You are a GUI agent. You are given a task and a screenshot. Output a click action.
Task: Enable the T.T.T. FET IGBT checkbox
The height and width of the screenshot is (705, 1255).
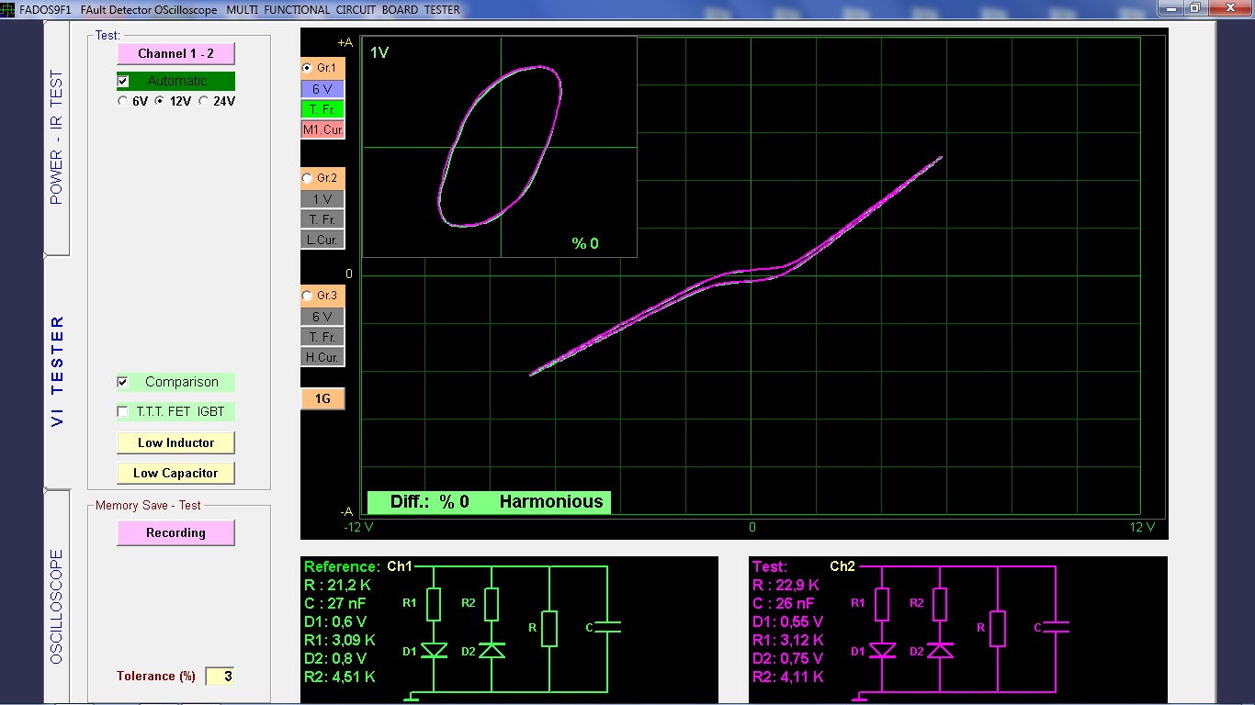click(123, 411)
